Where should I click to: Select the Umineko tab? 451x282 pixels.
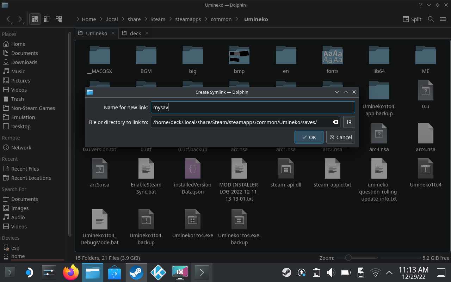coord(96,33)
